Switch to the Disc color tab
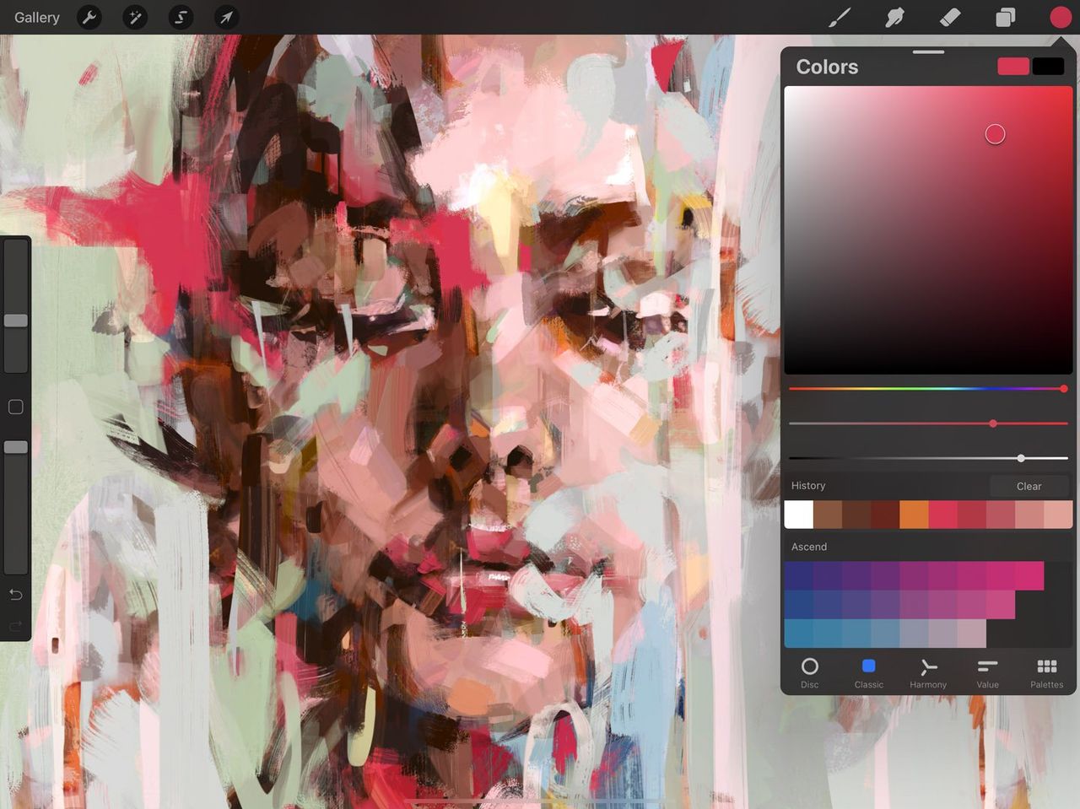 tap(809, 672)
